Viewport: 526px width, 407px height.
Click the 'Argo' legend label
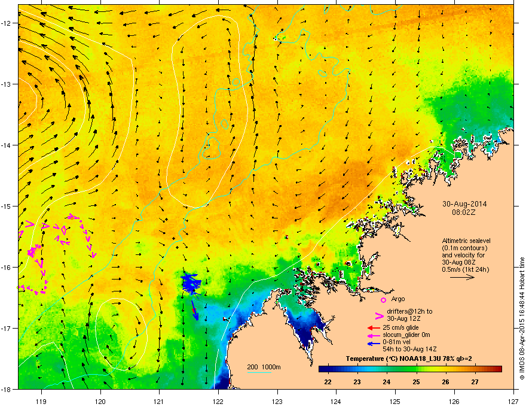398,299
